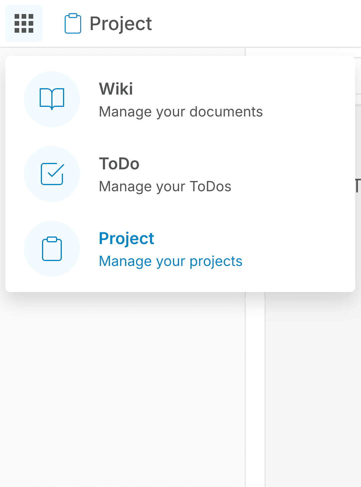Image resolution: width=361 pixels, height=487 pixels.
Task: Click the checkmark ToDo icon
Action: [x=52, y=174]
